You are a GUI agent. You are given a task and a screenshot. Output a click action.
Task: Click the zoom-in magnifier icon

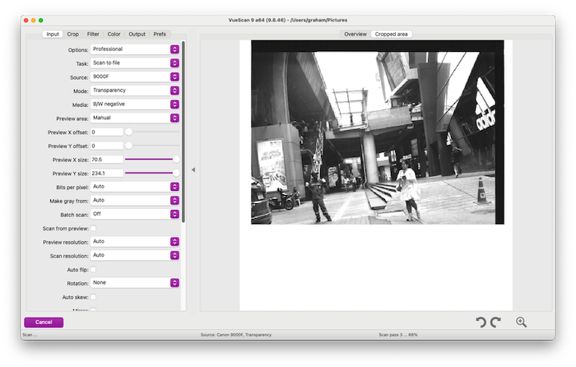tap(521, 323)
